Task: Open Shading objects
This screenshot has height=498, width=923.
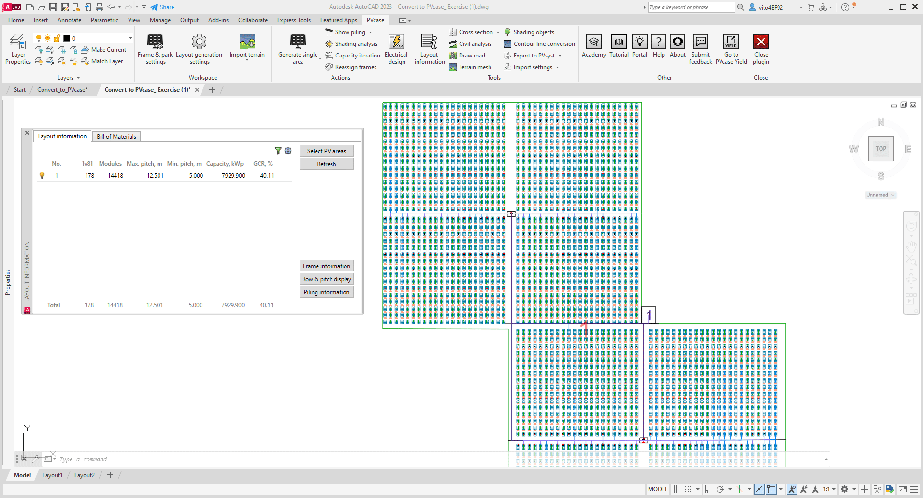Action: click(529, 32)
